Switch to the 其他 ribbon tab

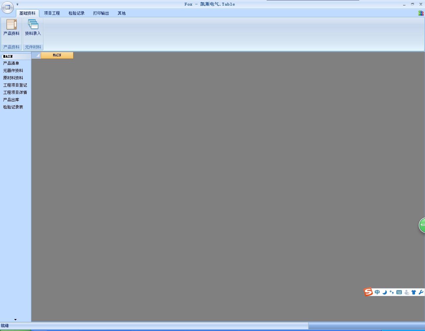click(122, 13)
